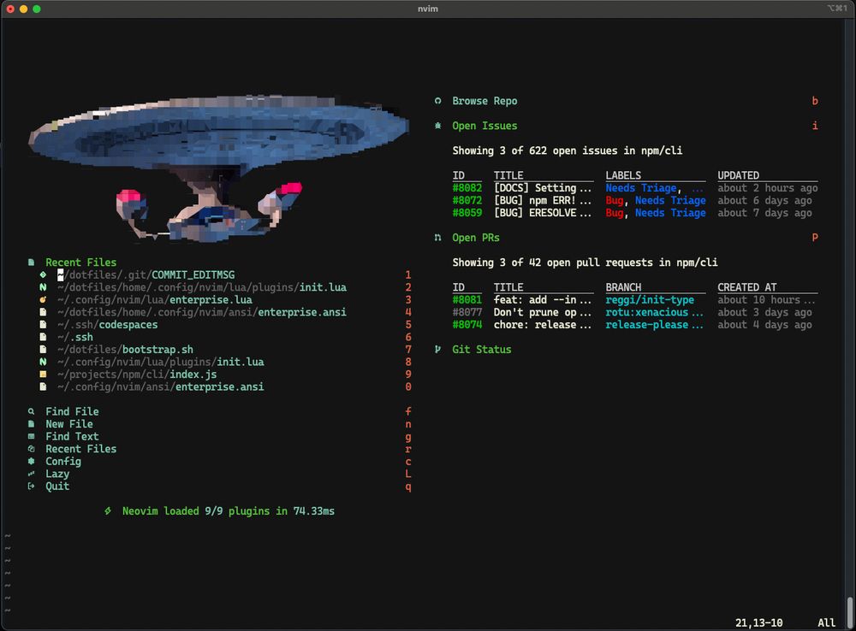856x631 pixels.
Task: Click issue ID #8082
Action: click(x=467, y=188)
